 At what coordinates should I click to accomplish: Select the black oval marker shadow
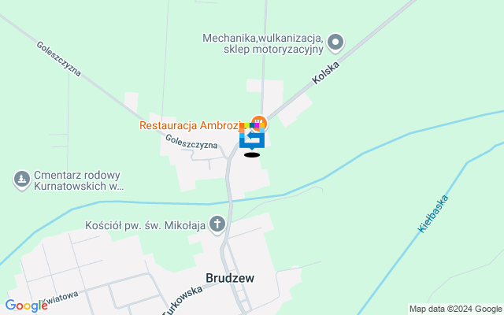coord(252,155)
